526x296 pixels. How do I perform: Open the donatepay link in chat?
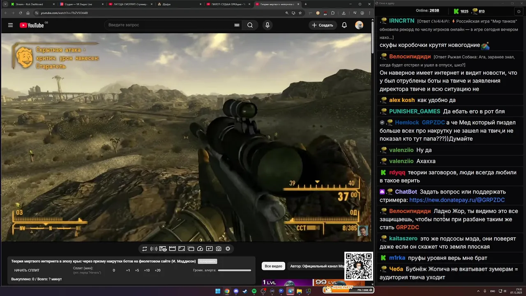pyautogui.click(x=457, y=200)
